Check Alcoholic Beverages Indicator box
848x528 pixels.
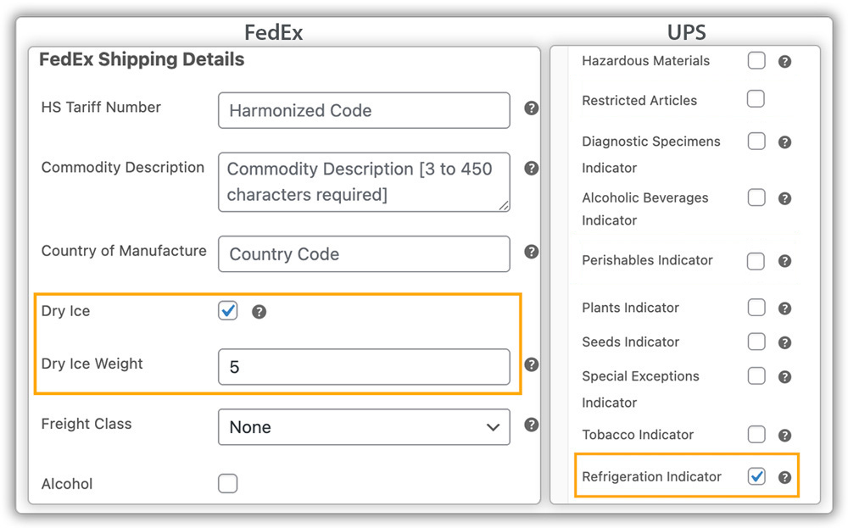[756, 197]
